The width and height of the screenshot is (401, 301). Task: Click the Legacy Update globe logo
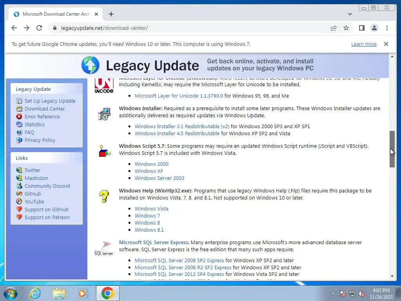(90, 65)
